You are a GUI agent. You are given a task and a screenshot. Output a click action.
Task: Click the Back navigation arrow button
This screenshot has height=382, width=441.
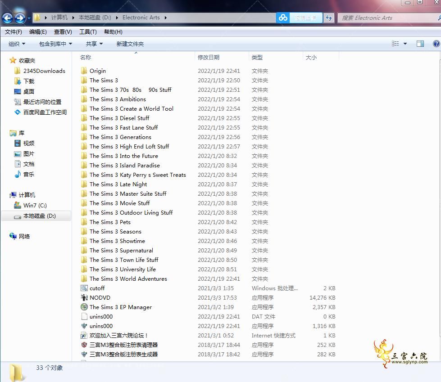coord(8,18)
